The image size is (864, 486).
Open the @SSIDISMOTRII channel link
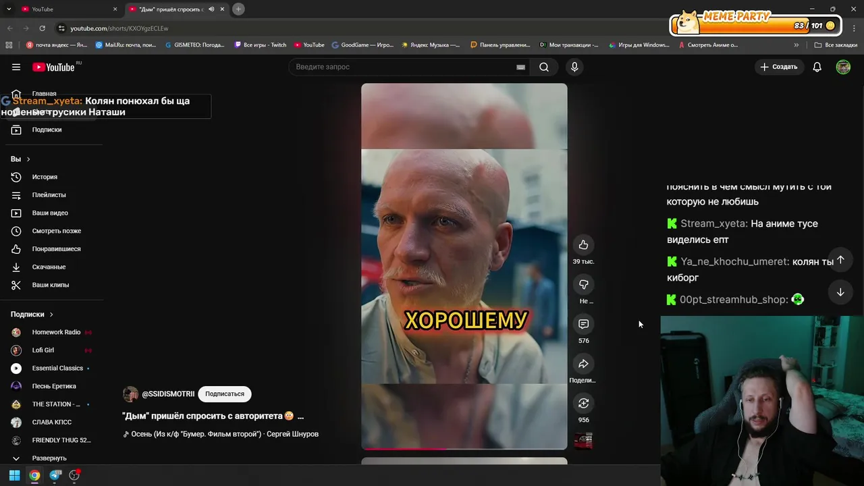[168, 394]
